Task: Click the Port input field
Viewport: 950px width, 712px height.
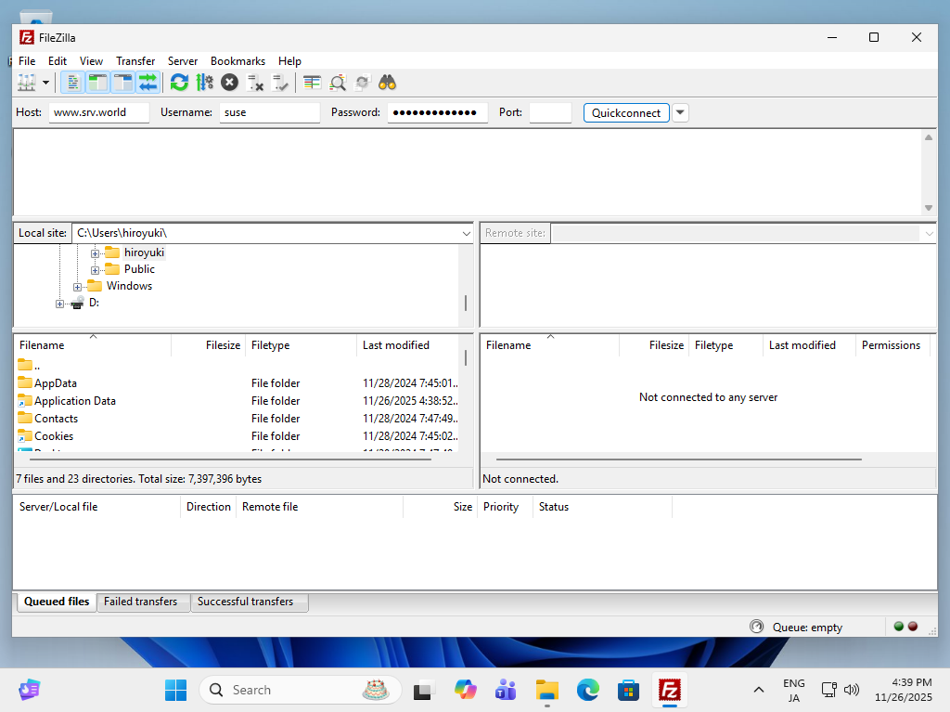Action: click(550, 112)
